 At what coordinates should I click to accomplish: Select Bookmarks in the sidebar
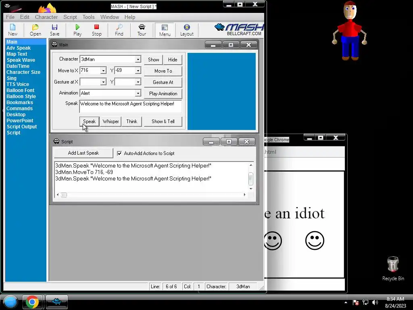tap(20, 103)
